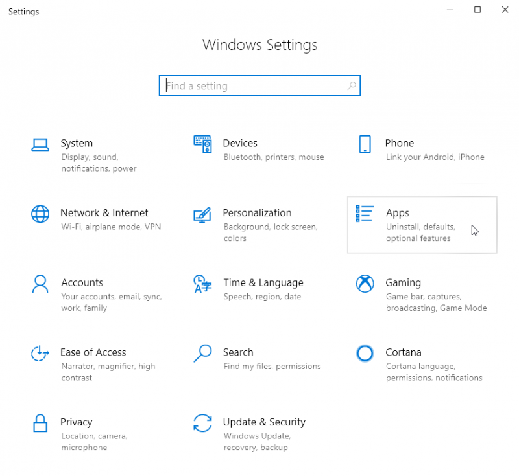Click the Time & Language icon
Image resolution: width=519 pixels, height=476 pixels.
pyautogui.click(x=202, y=284)
